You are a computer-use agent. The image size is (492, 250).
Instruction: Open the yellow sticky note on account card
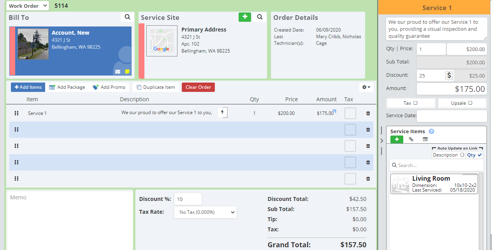(x=127, y=72)
